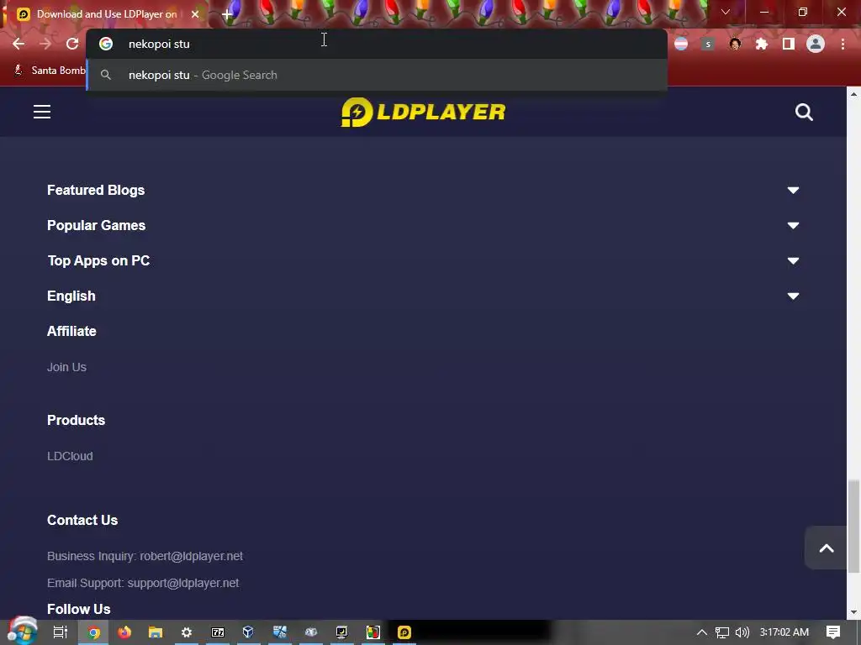Click the Contact Us heading
The height and width of the screenshot is (645, 861).
point(82,520)
